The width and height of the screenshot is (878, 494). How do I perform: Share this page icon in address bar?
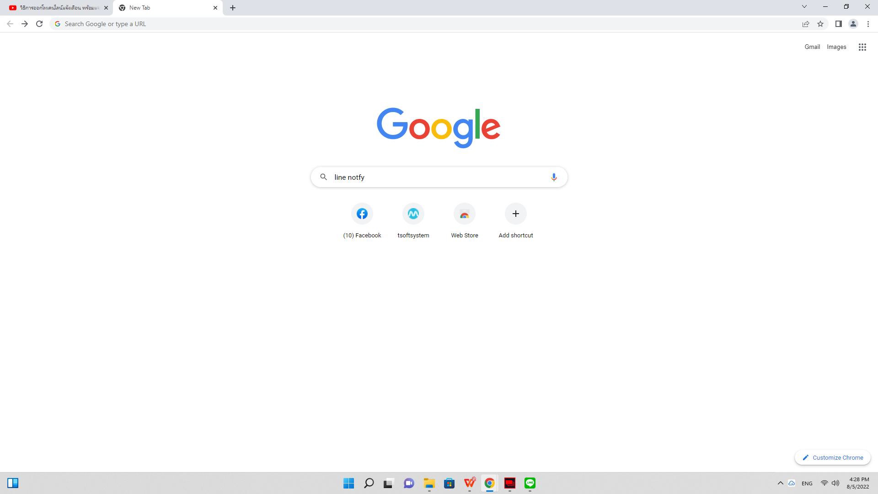[806, 24]
